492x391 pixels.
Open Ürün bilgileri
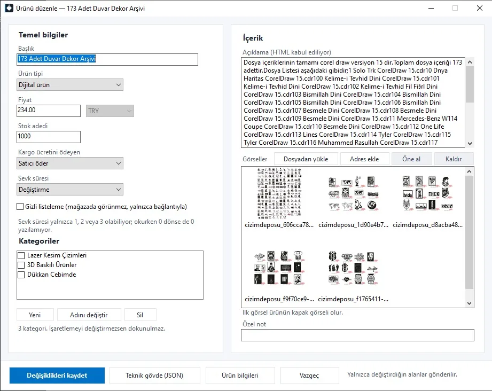pyautogui.click(x=240, y=376)
